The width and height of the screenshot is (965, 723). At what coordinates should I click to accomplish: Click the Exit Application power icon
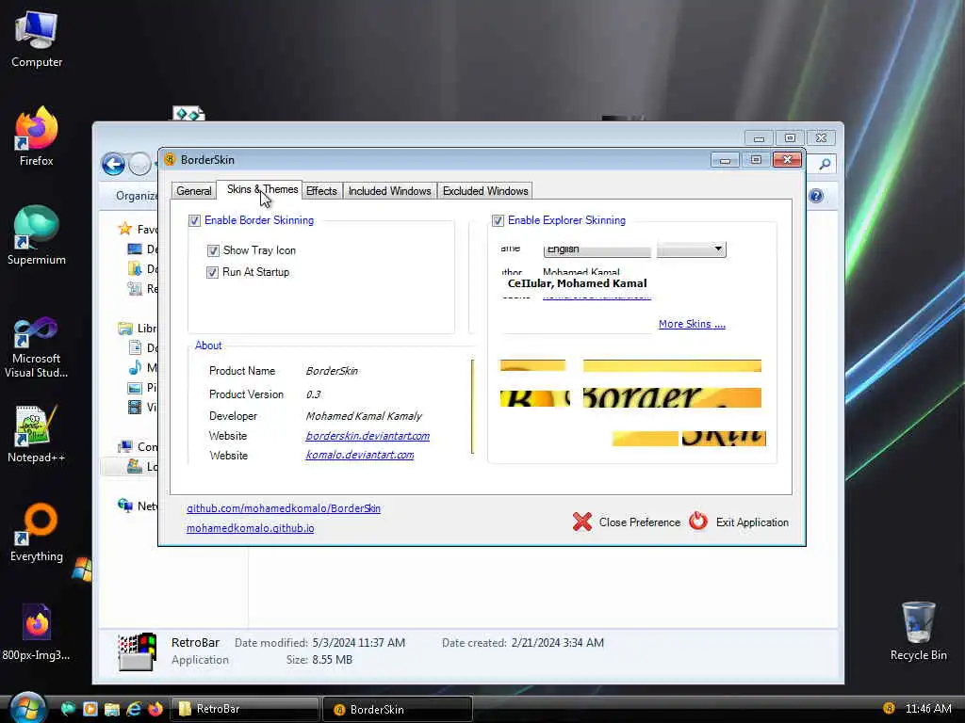pyautogui.click(x=698, y=522)
